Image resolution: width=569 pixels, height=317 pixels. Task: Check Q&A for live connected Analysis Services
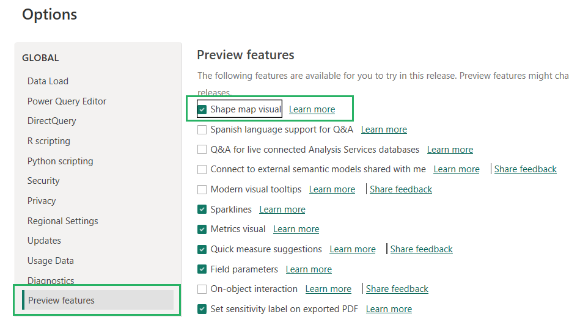tap(202, 150)
